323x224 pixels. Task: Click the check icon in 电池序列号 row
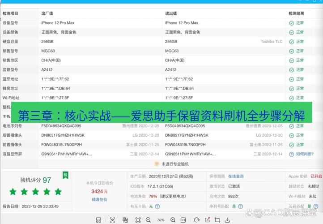291,126
